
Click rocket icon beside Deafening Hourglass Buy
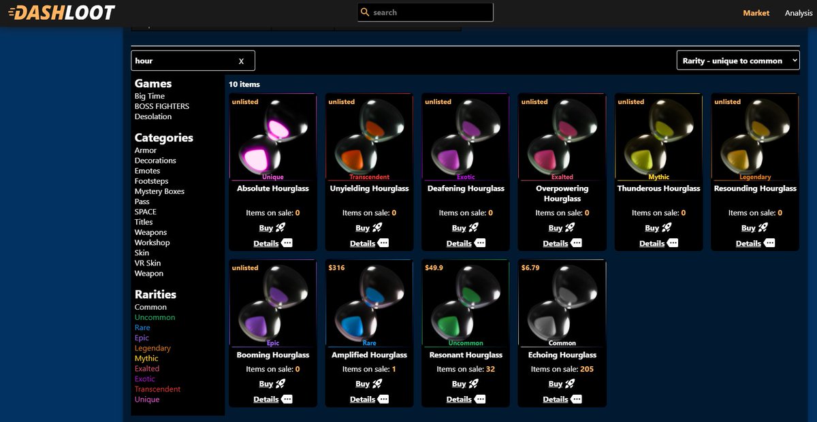(x=475, y=227)
